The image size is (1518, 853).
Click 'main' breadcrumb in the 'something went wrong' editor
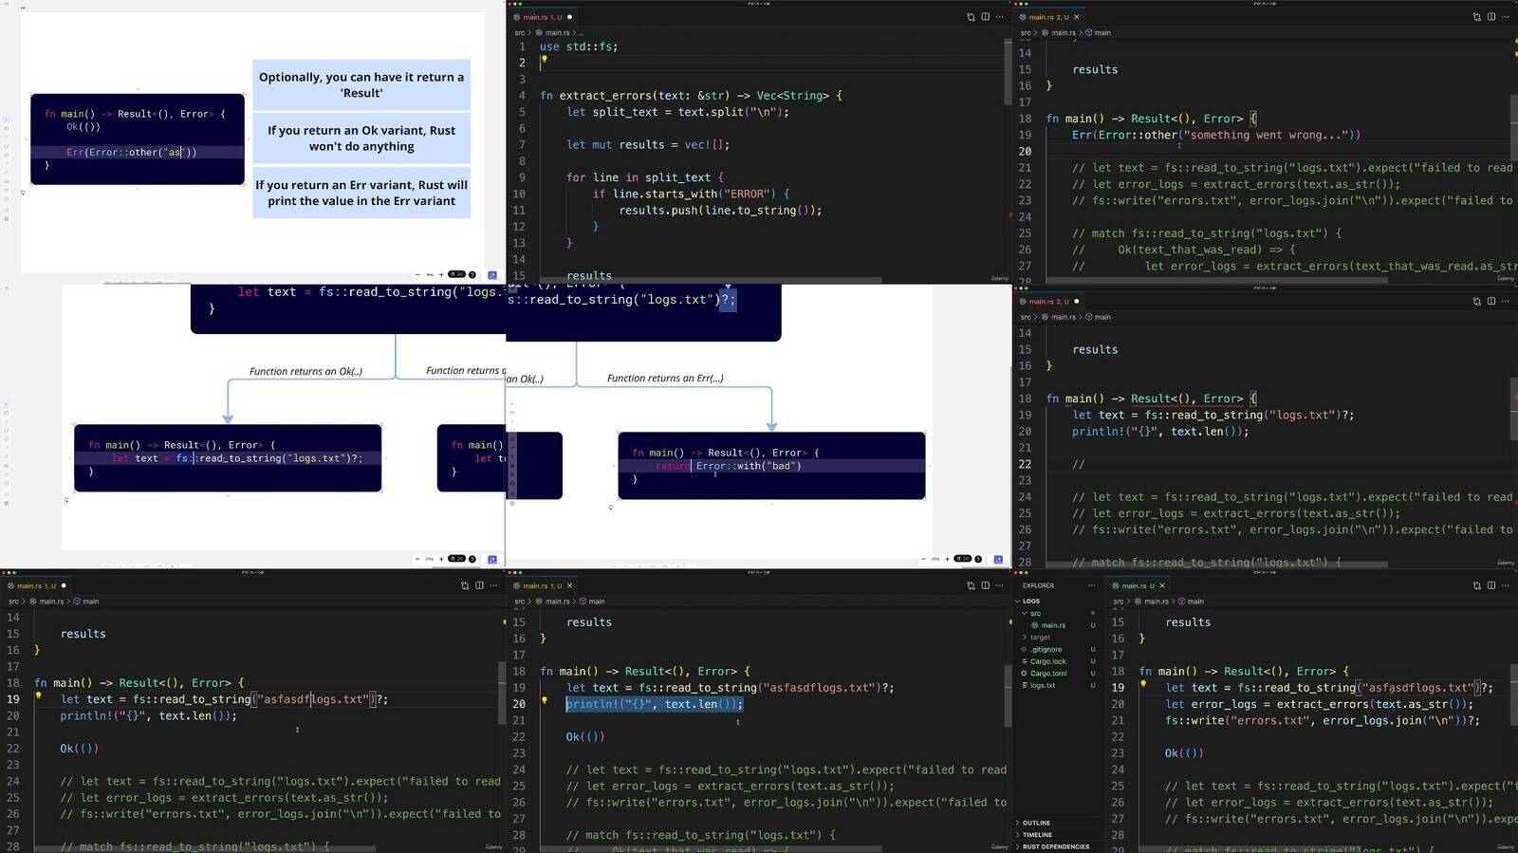point(1102,33)
